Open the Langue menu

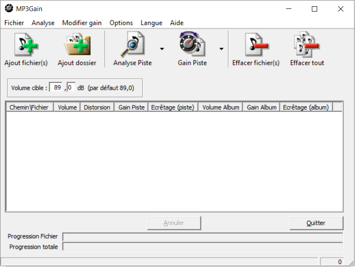(x=151, y=23)
